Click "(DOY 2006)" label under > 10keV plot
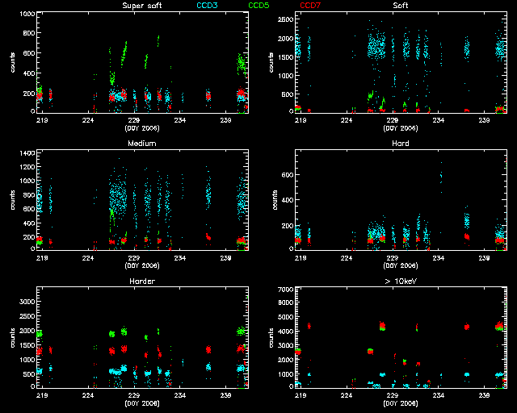 [401, 403]
